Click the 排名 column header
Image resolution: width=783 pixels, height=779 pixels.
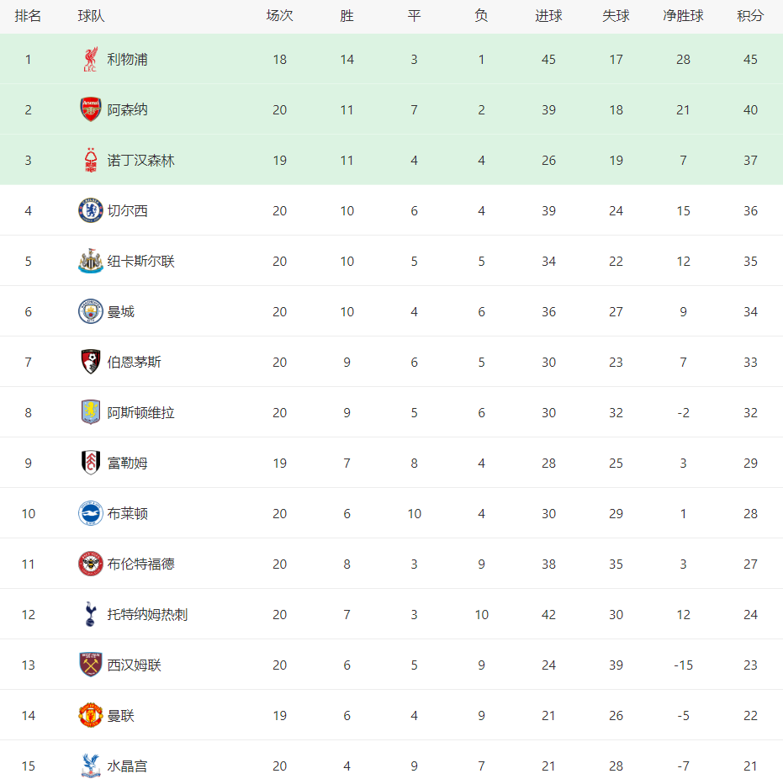pos(28,16)
